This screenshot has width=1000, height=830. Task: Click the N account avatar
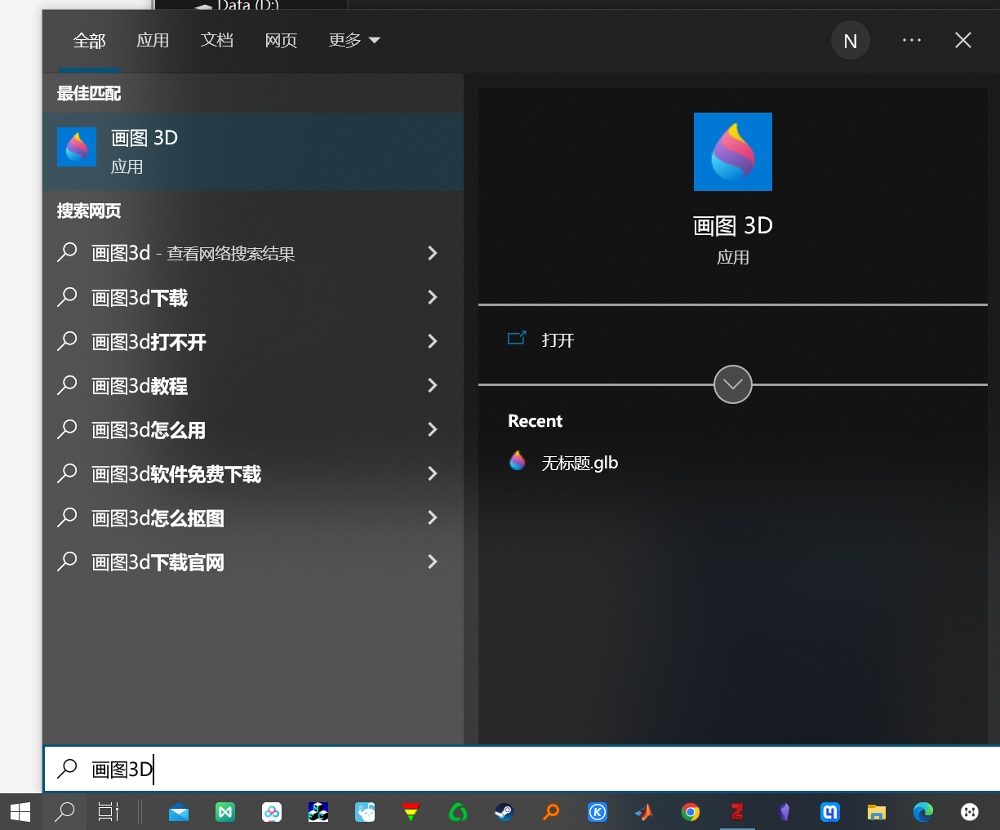[x=851, y=41]
